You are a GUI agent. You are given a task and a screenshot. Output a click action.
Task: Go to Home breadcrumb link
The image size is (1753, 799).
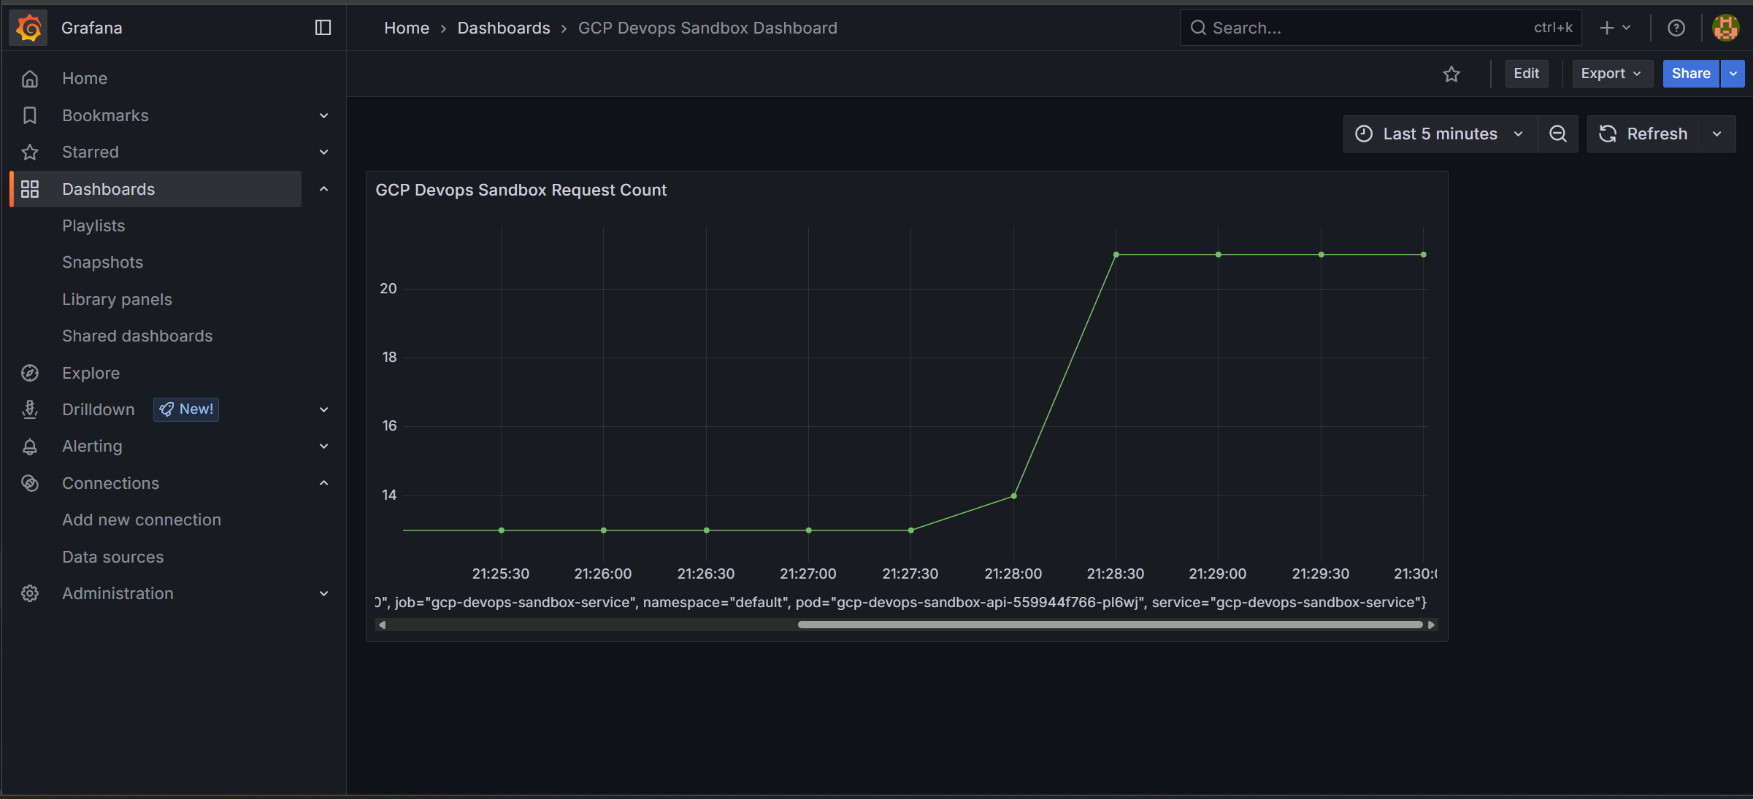(407, 28)
